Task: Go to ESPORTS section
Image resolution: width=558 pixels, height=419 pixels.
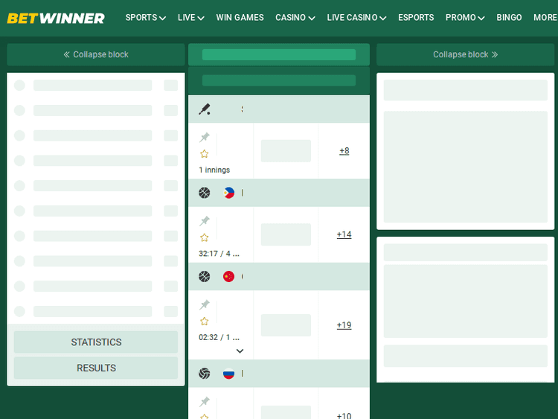Action: coord(416,18)
